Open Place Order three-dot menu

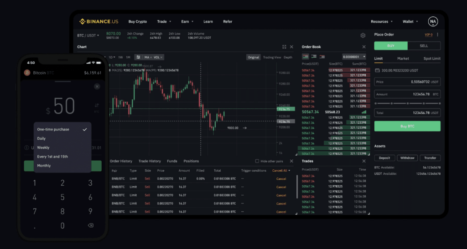pos(437,35)
